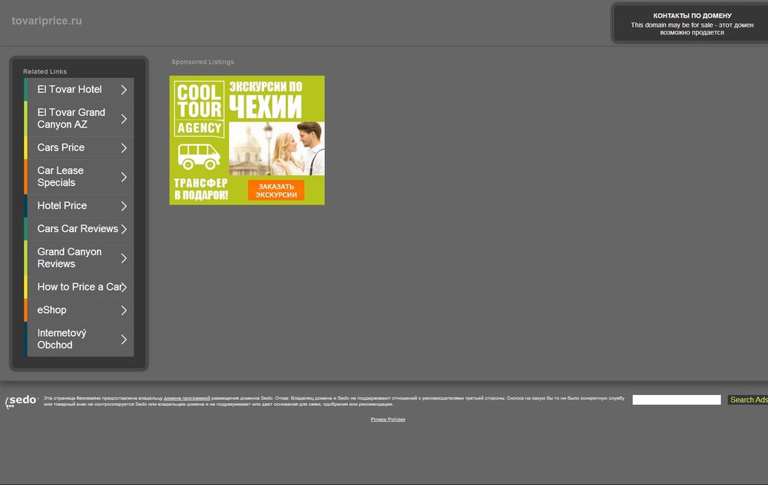Open Internetový Obchod link
768x485 pixels.
point(79,340)
